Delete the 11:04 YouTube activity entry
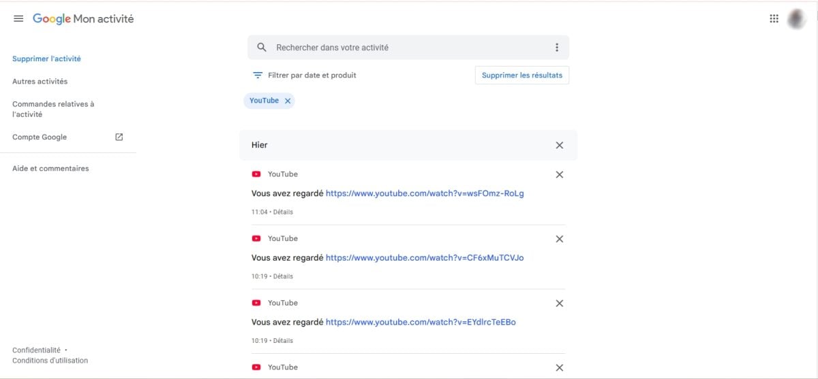Image resolution: width=818 pixels, height=379 pixels. tap(559, 175)
